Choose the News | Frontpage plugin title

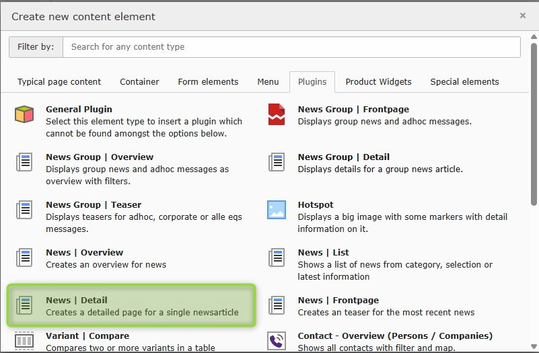coord(338,300)
